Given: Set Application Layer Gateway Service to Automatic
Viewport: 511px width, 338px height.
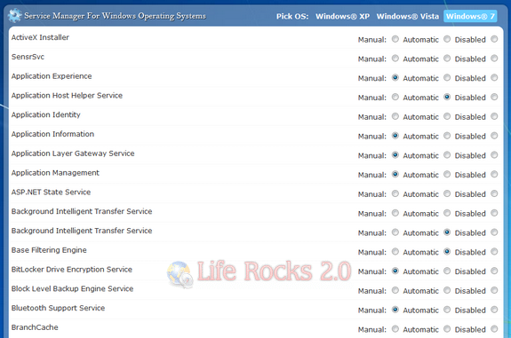Looking at the screenshot, I should tap(447, 155).
